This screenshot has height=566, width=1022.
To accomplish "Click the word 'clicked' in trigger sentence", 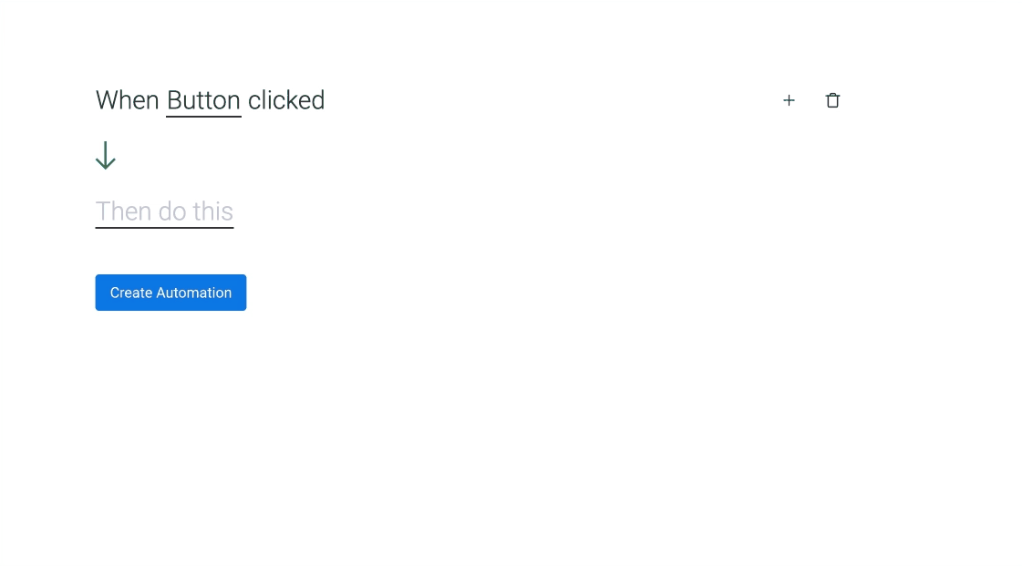I will pyautogui.click(x=286, y=100).
